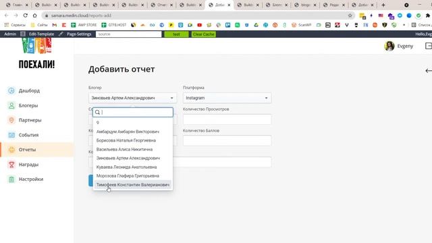Open Партнеры via its pin icon
432x243 pixels.
tap(11, 120)
